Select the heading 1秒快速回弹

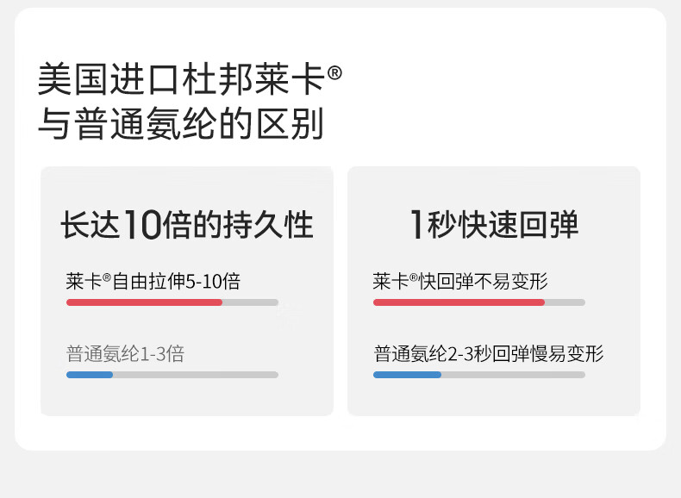point(494,226)
